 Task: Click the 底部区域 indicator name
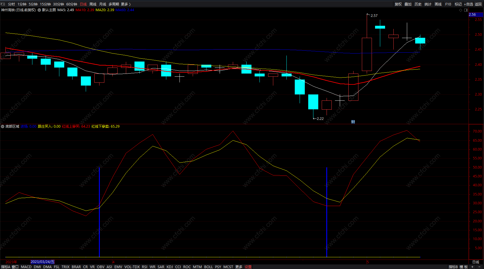12,126
